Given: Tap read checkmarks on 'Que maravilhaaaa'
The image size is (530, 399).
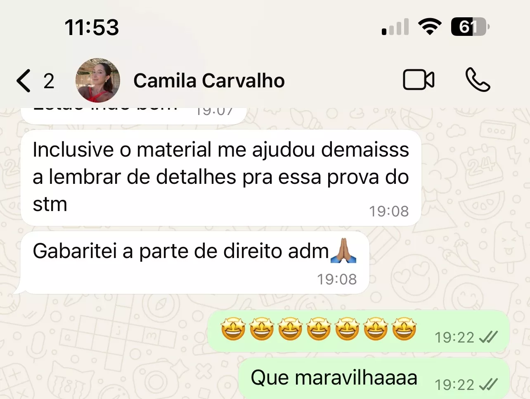Looking at the screenshot, I should (x=488, y=385).
